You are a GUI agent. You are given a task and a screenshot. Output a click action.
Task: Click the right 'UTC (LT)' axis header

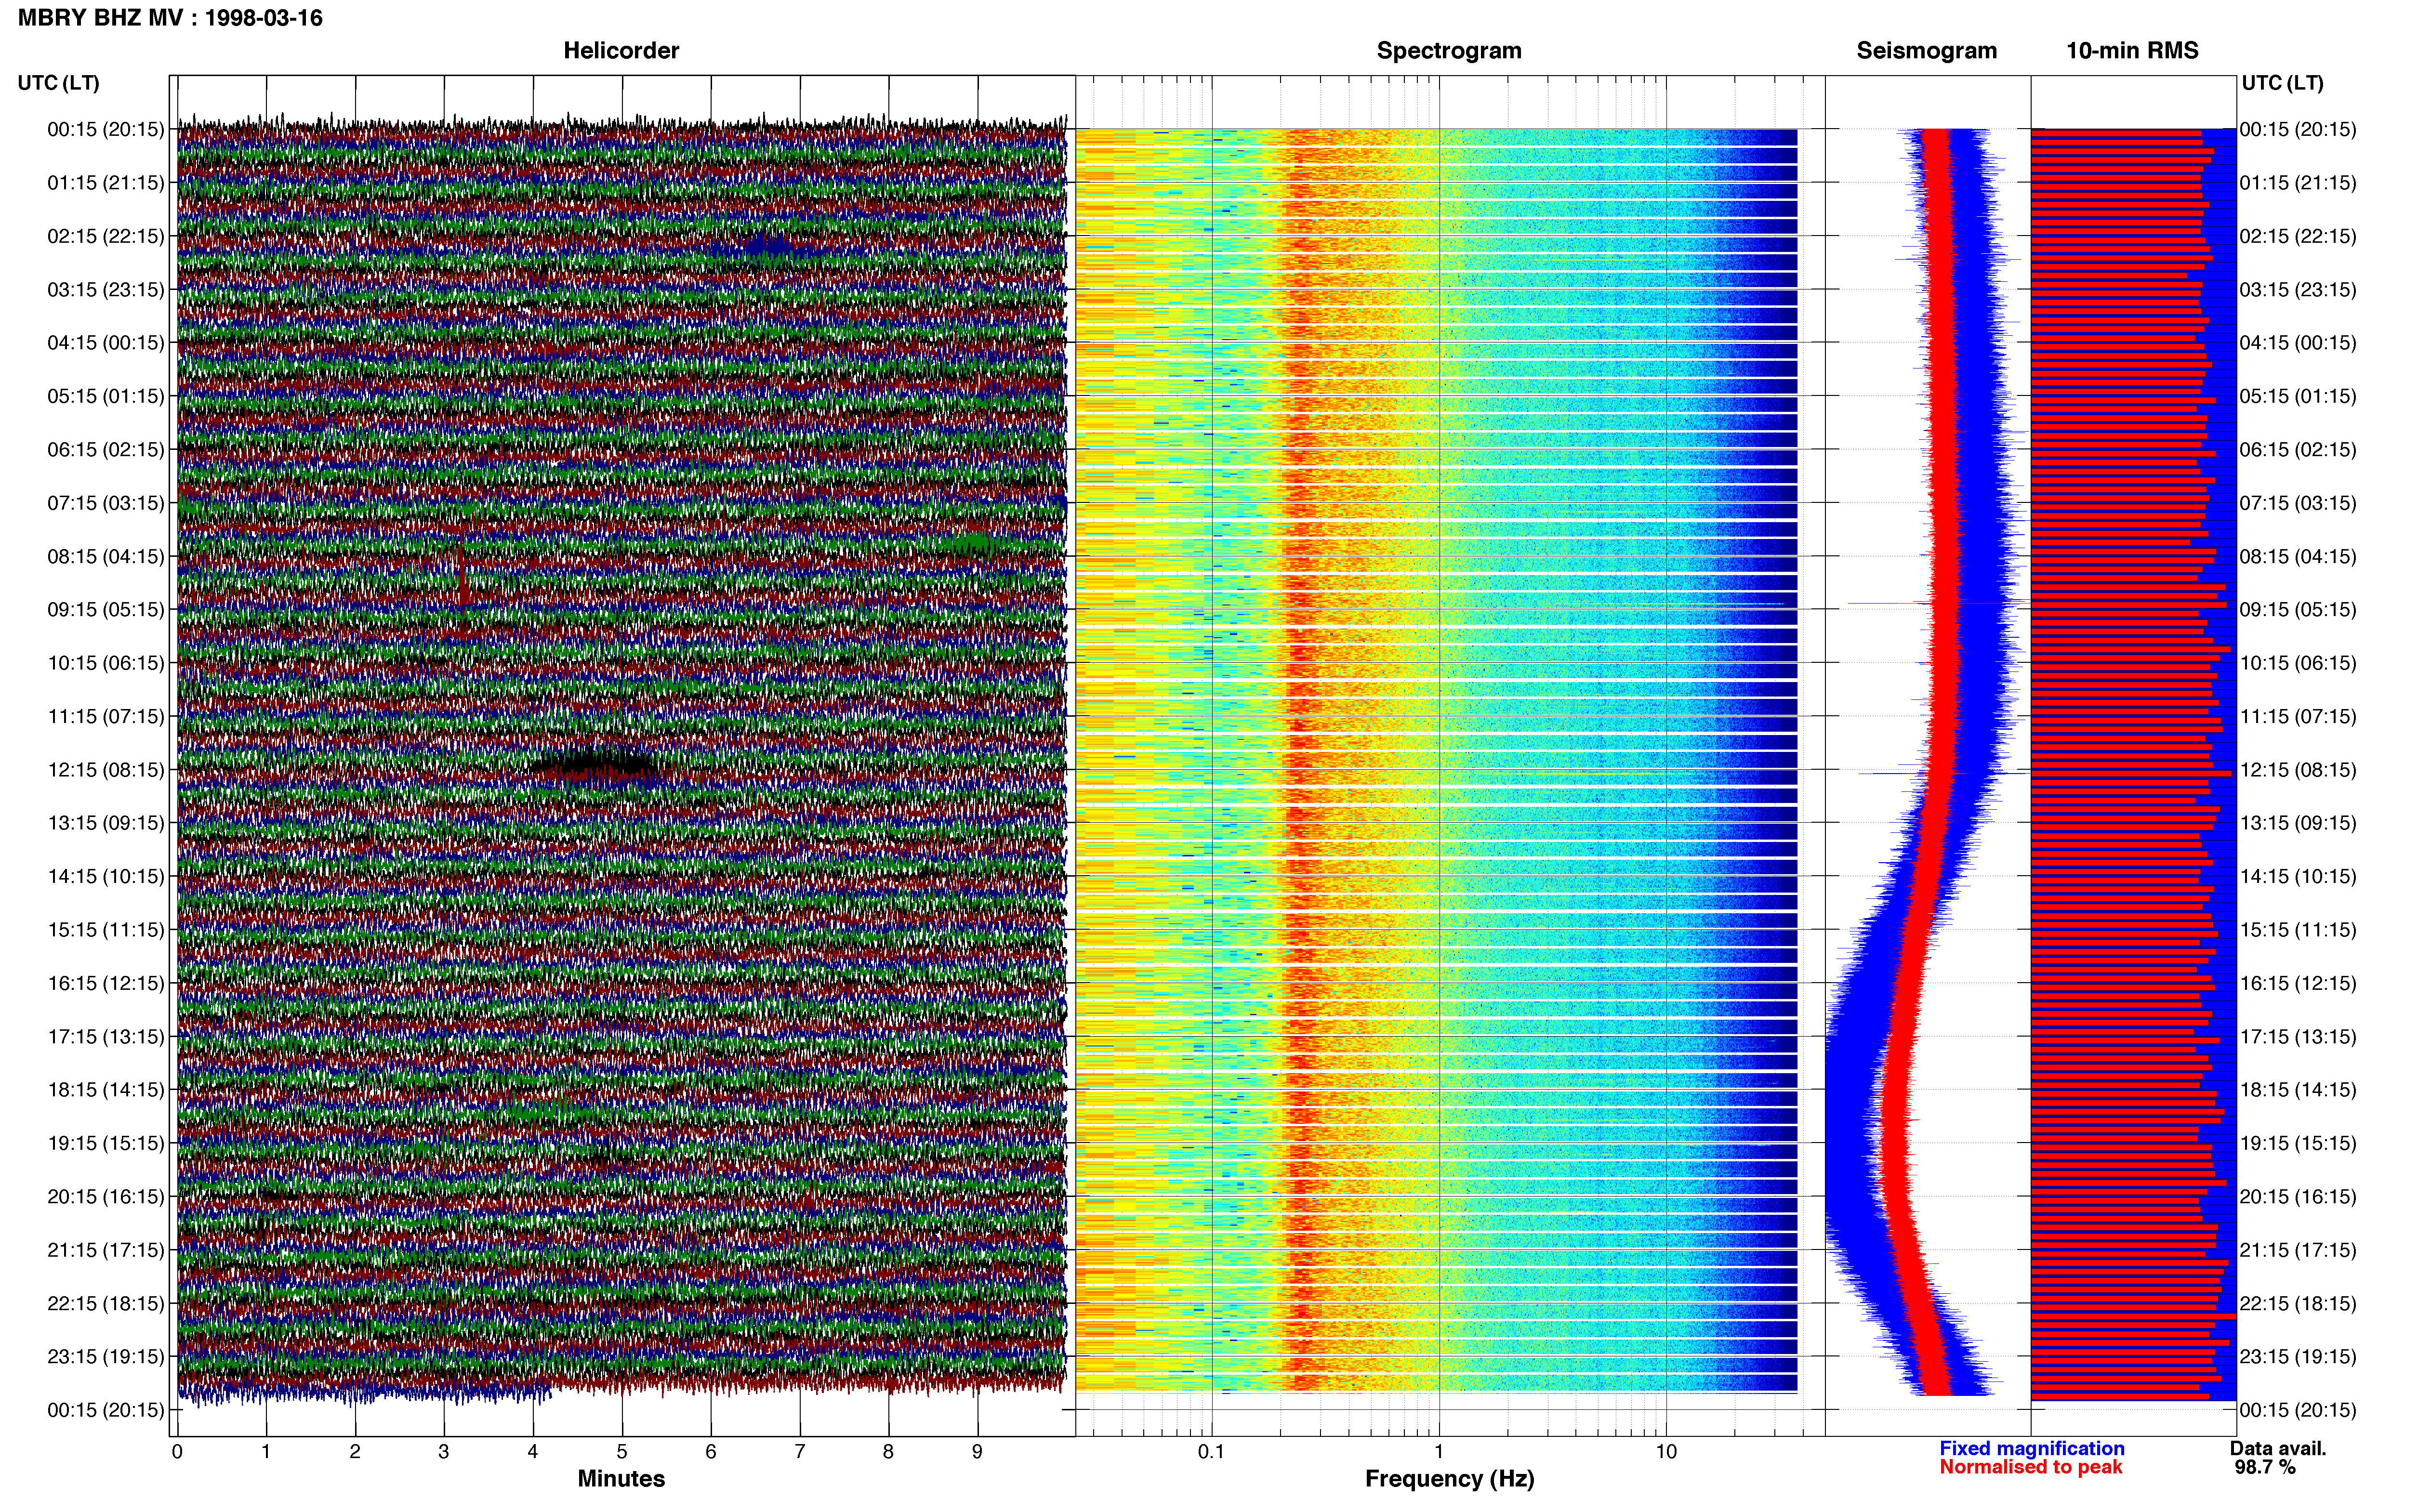pyautogui.click(x=2282, y=83)
